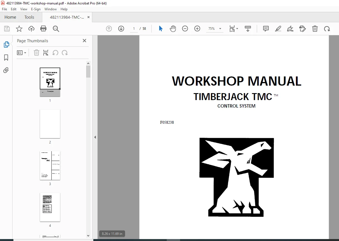Collapse the navigation pane arrow

[x=95, y=137]
